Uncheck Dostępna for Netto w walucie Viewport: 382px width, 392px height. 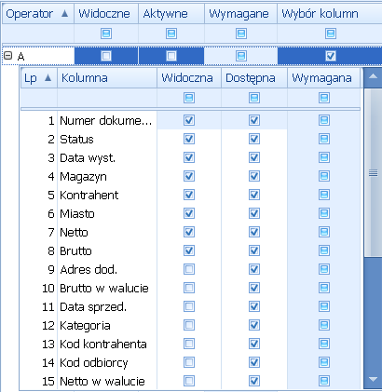coord(254,381)
